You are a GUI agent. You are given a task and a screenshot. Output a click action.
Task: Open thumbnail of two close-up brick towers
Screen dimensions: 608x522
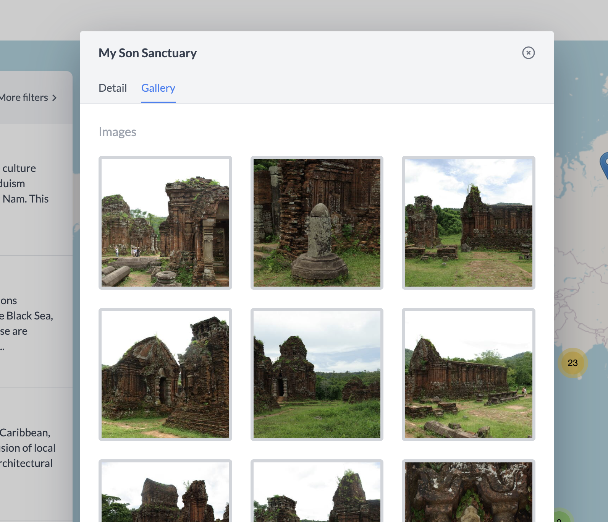tap(165, 374)
